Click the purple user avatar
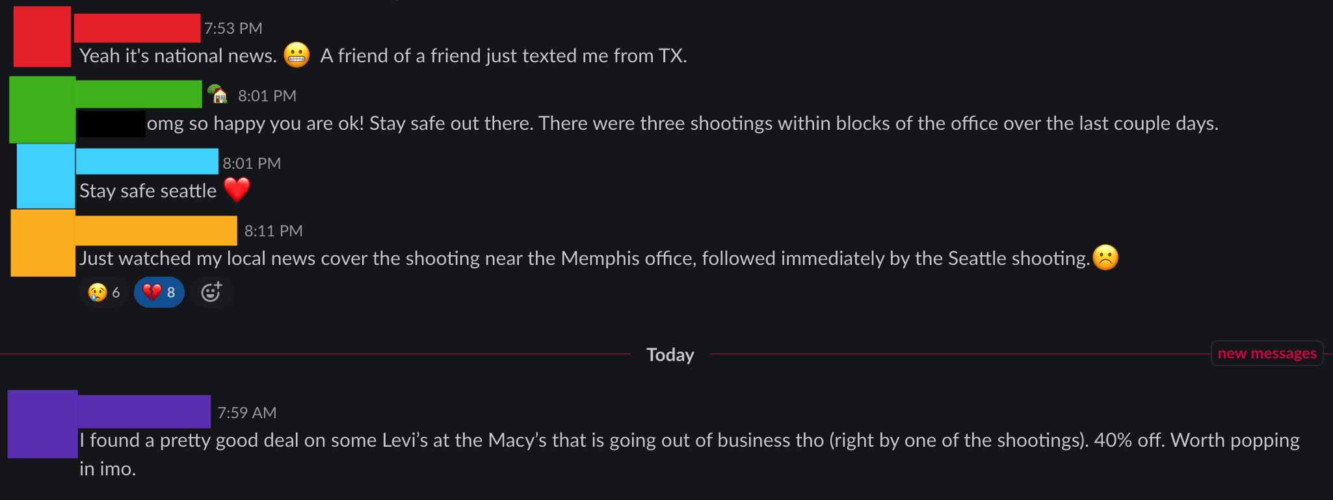Viewport: 1333px width, 500px height. coord(43,424)
